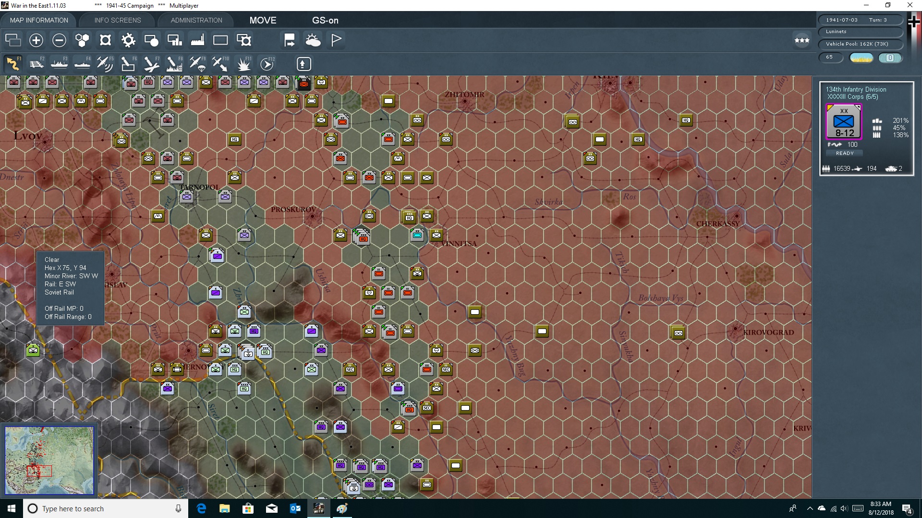Click the rectangle with circle icon
The width and height of the screenshot is (922, 518).
(151, 40)
